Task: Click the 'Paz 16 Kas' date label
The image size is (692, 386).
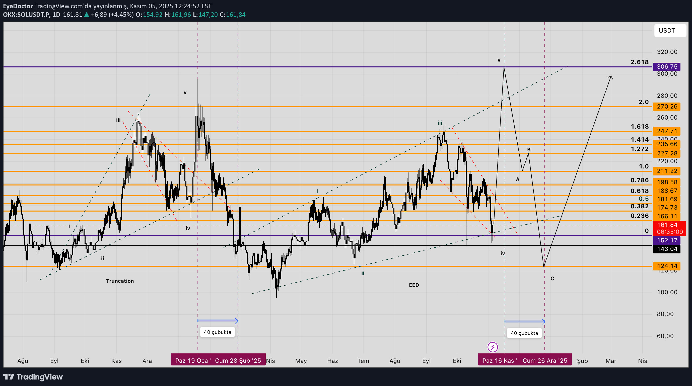Action: (498, 360)
